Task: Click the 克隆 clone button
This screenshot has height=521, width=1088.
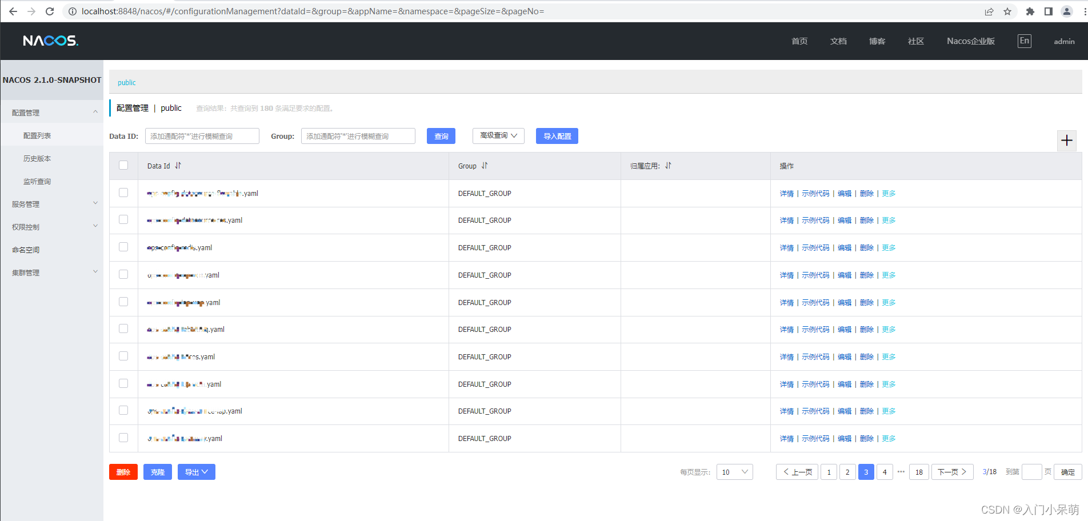Action: click(158, 472)
